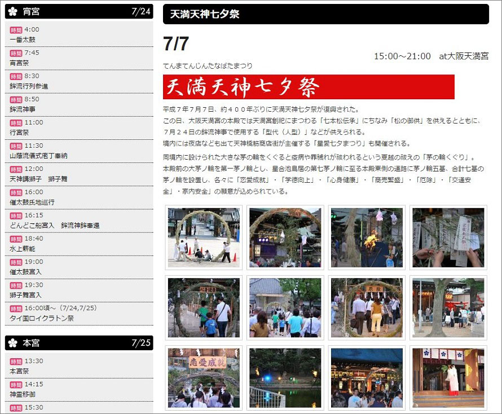Click the flower icon beside 本宮 header
The height and width of the screenshot is (414, 502).
coord(13,343)
